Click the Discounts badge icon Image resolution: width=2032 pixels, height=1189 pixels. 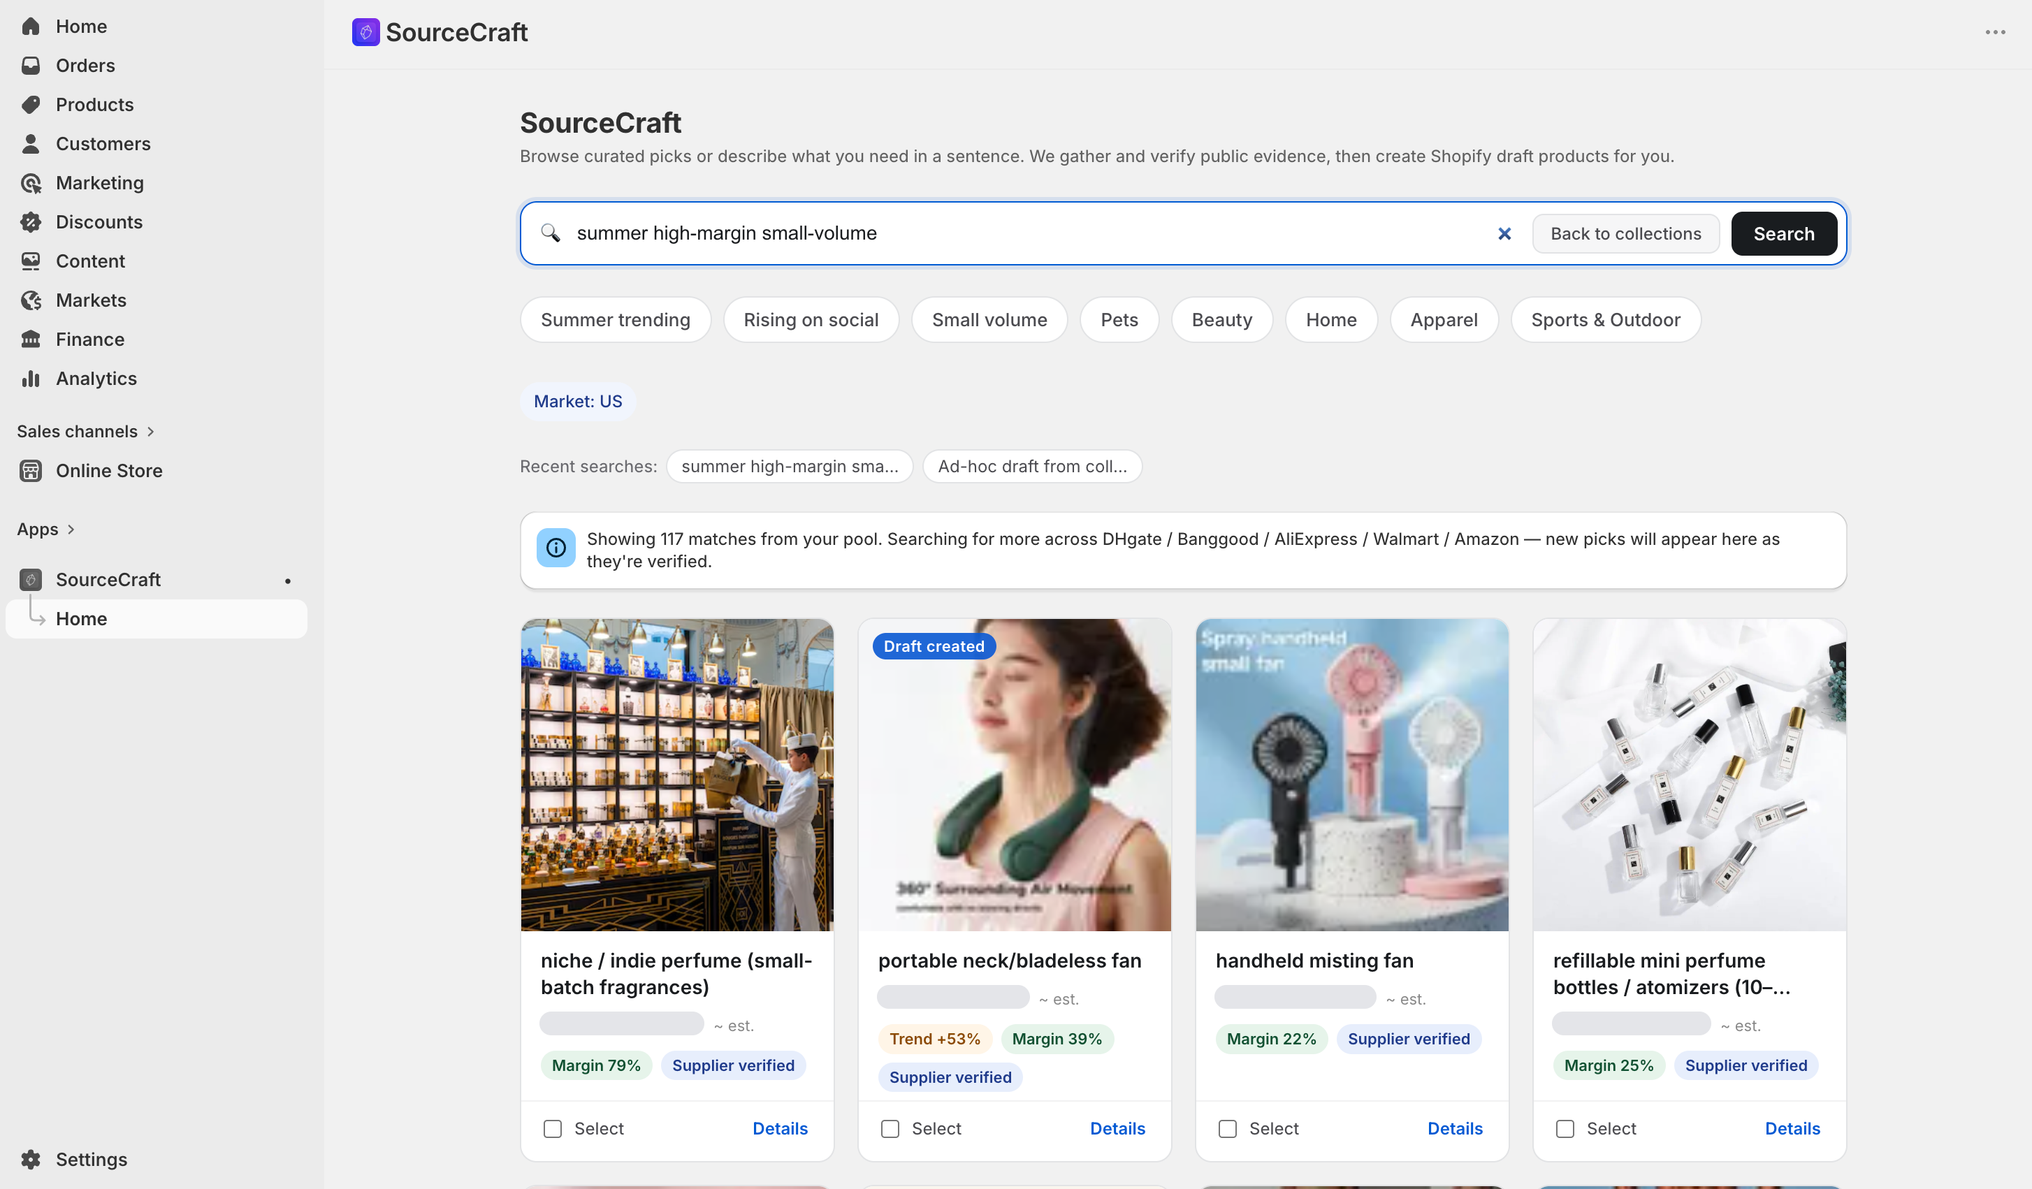[31, 221]
